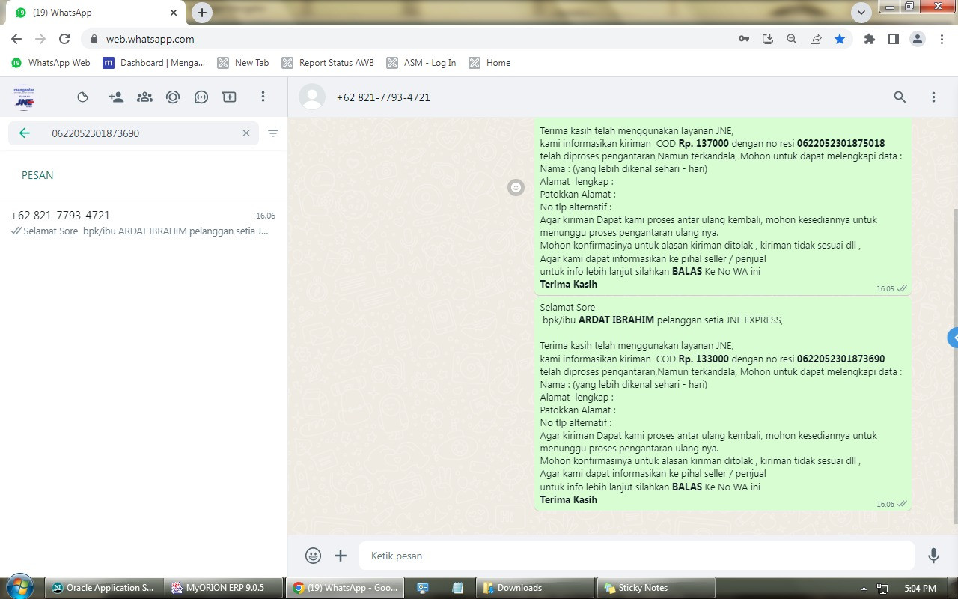Switch to MyORION ERP 9.0.5 taskbar item
The height and width of the screenshot is (599, 958).
pos(225,588)
